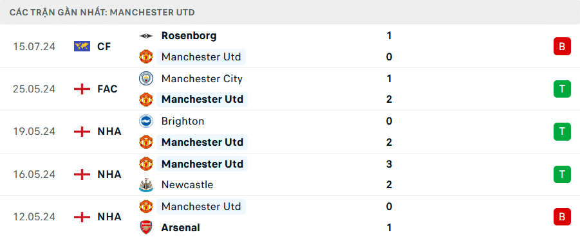This screenshot has width=580, height=237.
Task: Click the Rosenborg club logo
Action: click(145, 36)
